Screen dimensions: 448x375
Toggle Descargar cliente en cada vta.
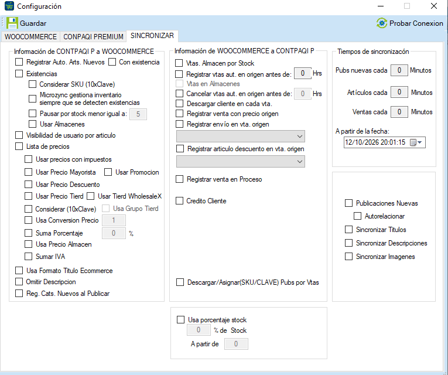pyautogui.click(x=179, y=104)
